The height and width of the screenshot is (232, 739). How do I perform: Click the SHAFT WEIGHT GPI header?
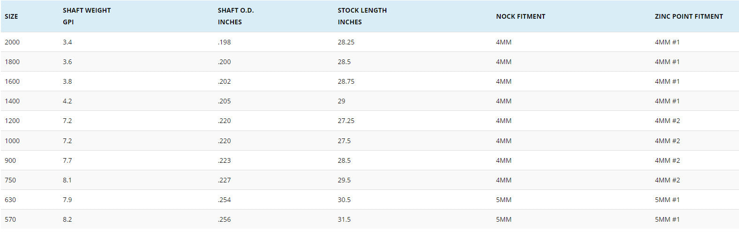(x=87, y=16)
